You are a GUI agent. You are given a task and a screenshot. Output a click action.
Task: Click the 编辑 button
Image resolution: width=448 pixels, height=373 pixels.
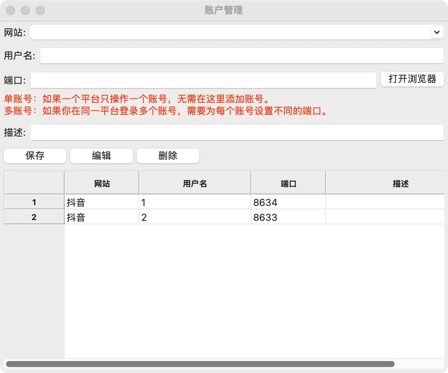pyautogui.click(x=101, y=156)
